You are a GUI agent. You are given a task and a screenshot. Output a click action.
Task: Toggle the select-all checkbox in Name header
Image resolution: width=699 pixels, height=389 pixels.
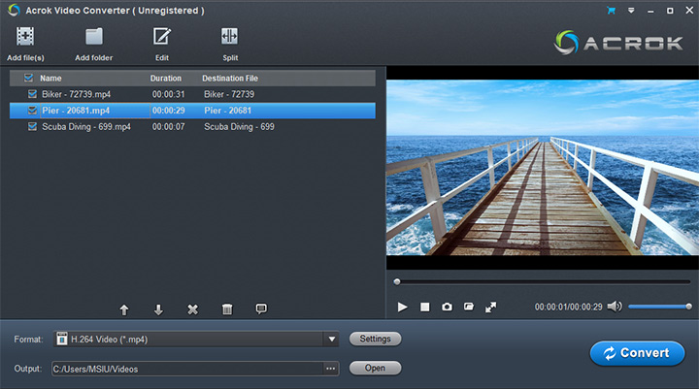tap(27, 78)
